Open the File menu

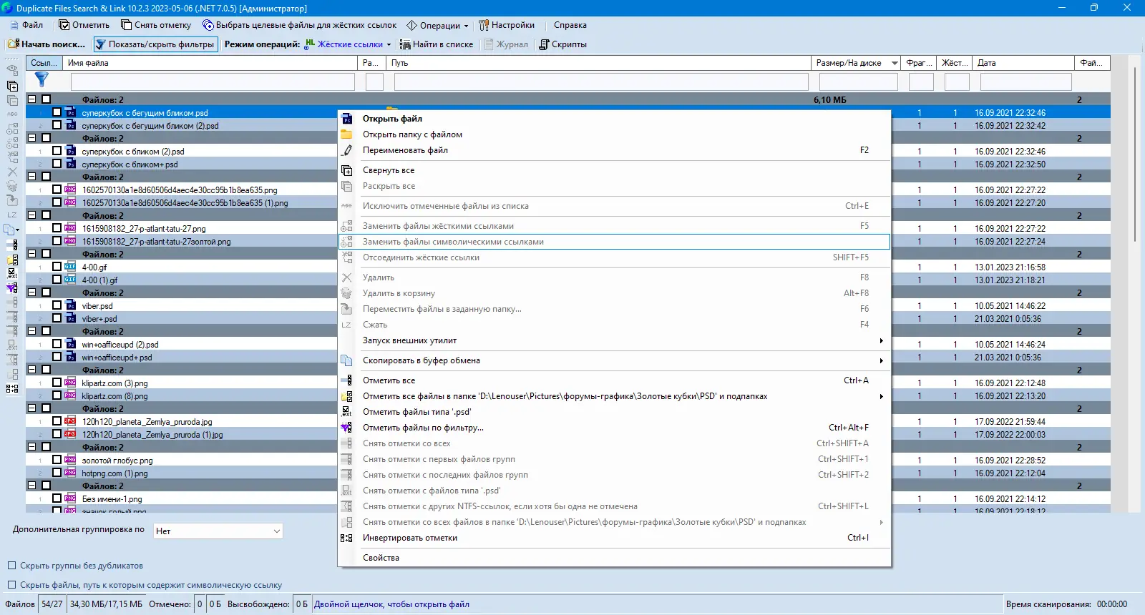pos(26,25)
